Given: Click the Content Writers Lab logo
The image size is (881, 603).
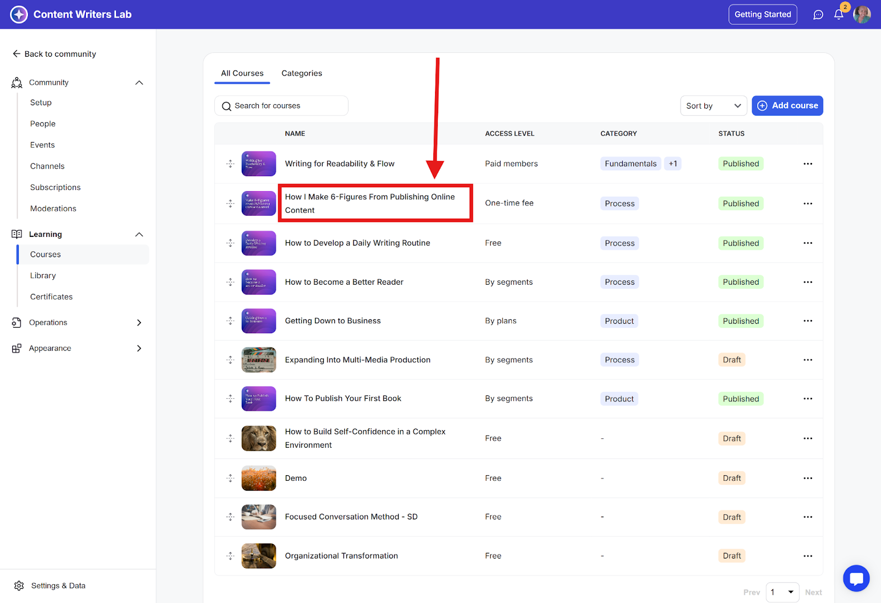Looking at the screenshot, I should coord(19,14).
